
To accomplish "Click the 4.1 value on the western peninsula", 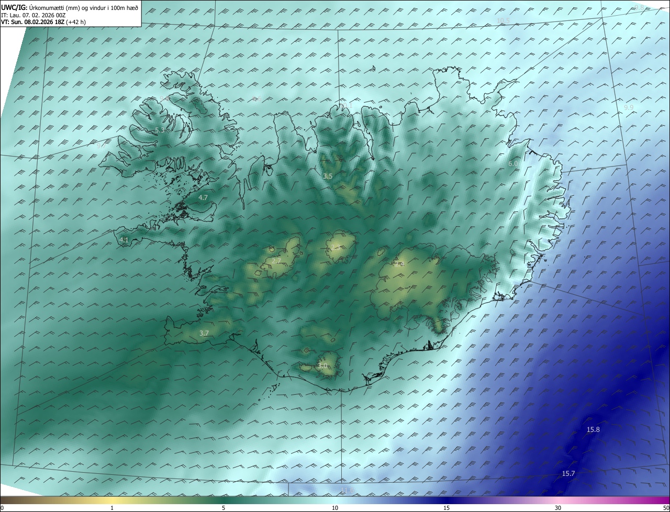I will [x=124, y=240].
